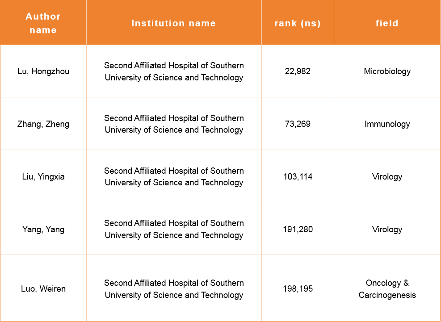Click author name Lu, Hongzhou
The image size is (441, 322).
pyautogui.click(x=43, y=71)
